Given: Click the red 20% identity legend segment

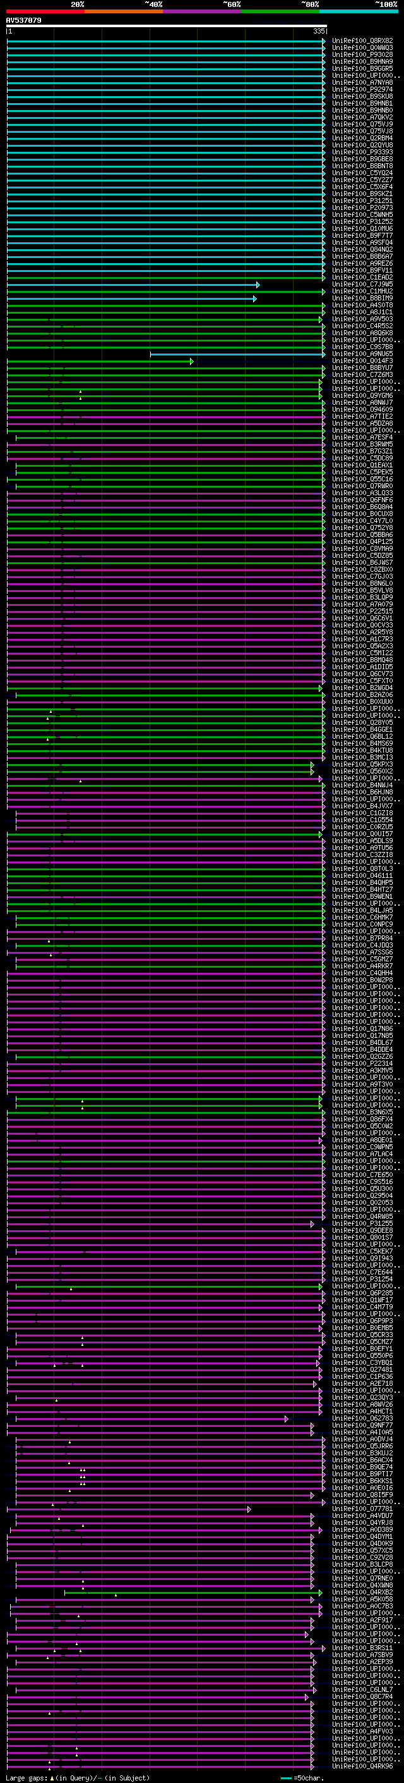Looking at the screenshot, I should click(x=45, y=11).
